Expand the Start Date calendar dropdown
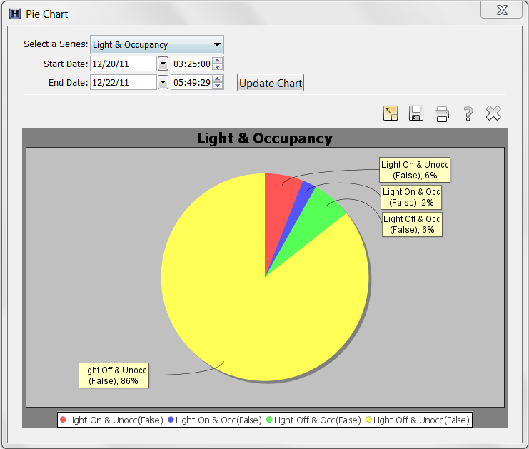The width and height of the screenshot is (529, 449). 163,64
